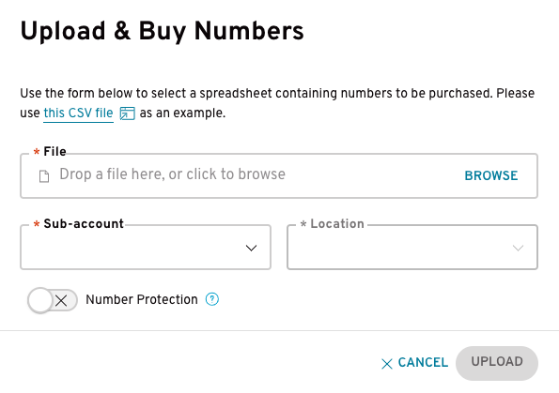Toggle the Number Protection switch
This screenshot has width=559, height=393.
(53, 300)
